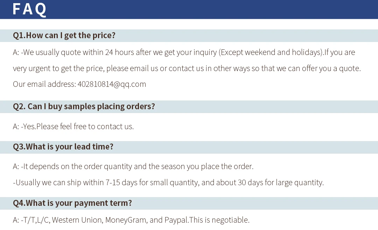Open the 402810814@qq.com email address
378x230 pixels.
point(112,84)
